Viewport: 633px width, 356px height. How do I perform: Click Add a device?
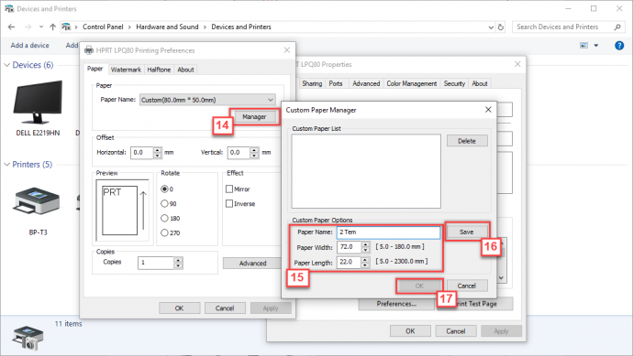(30, 46)
